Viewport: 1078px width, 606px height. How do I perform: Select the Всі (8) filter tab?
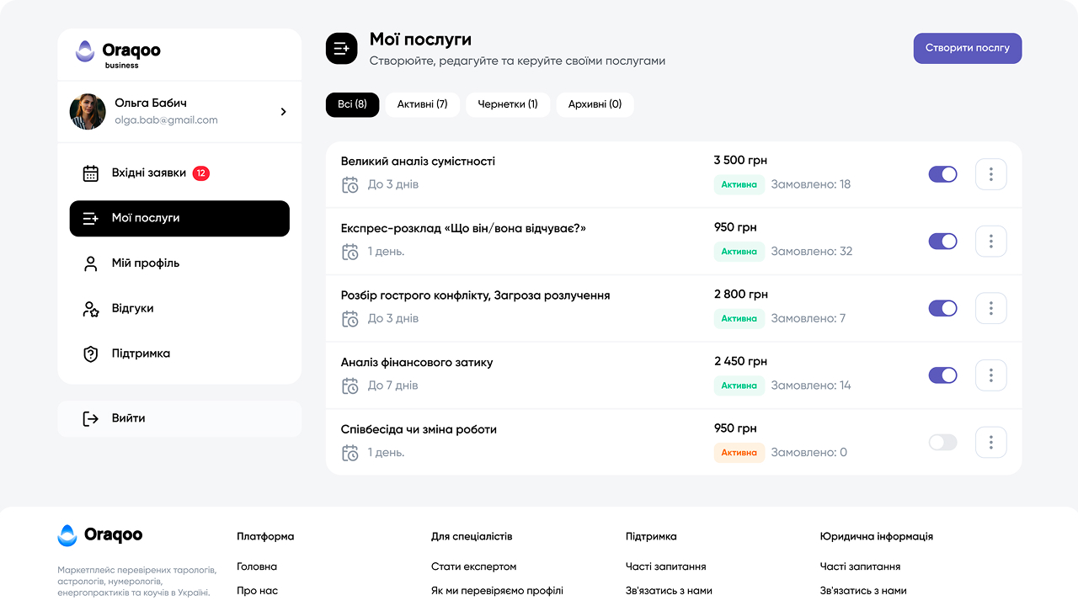coord(353,104)
